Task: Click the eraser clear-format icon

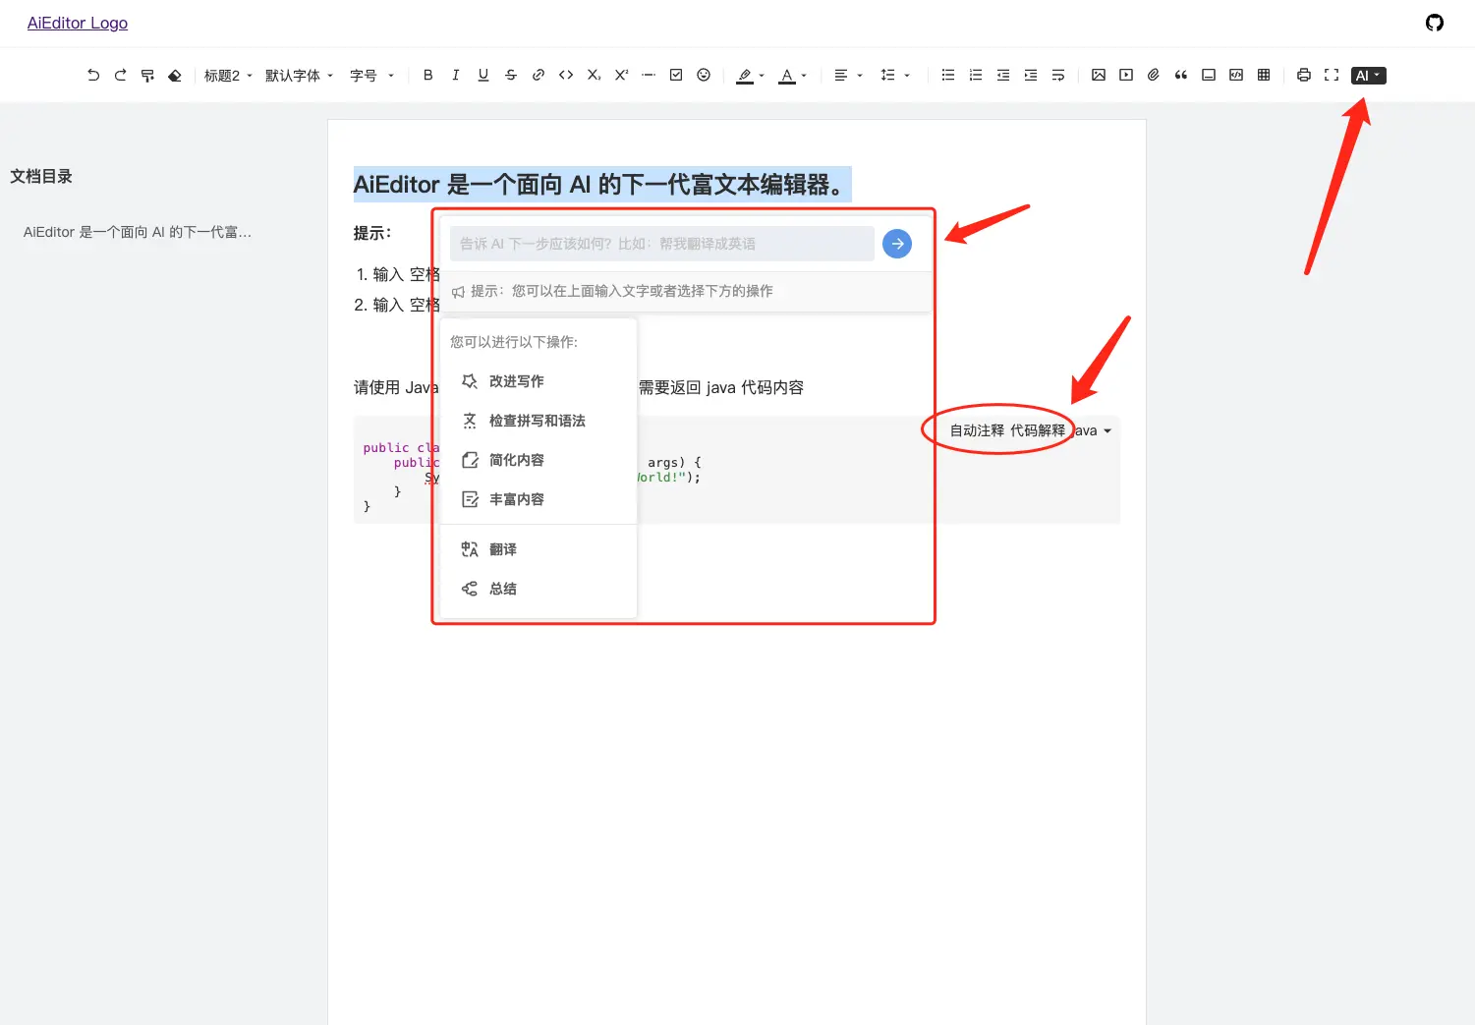Action: tap(175, 75)
